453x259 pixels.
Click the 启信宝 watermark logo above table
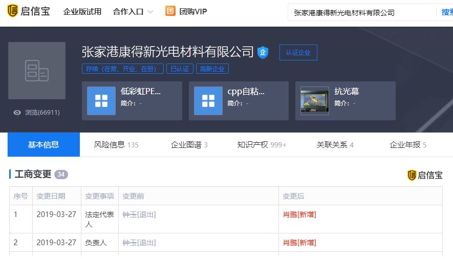coord(425,175)
